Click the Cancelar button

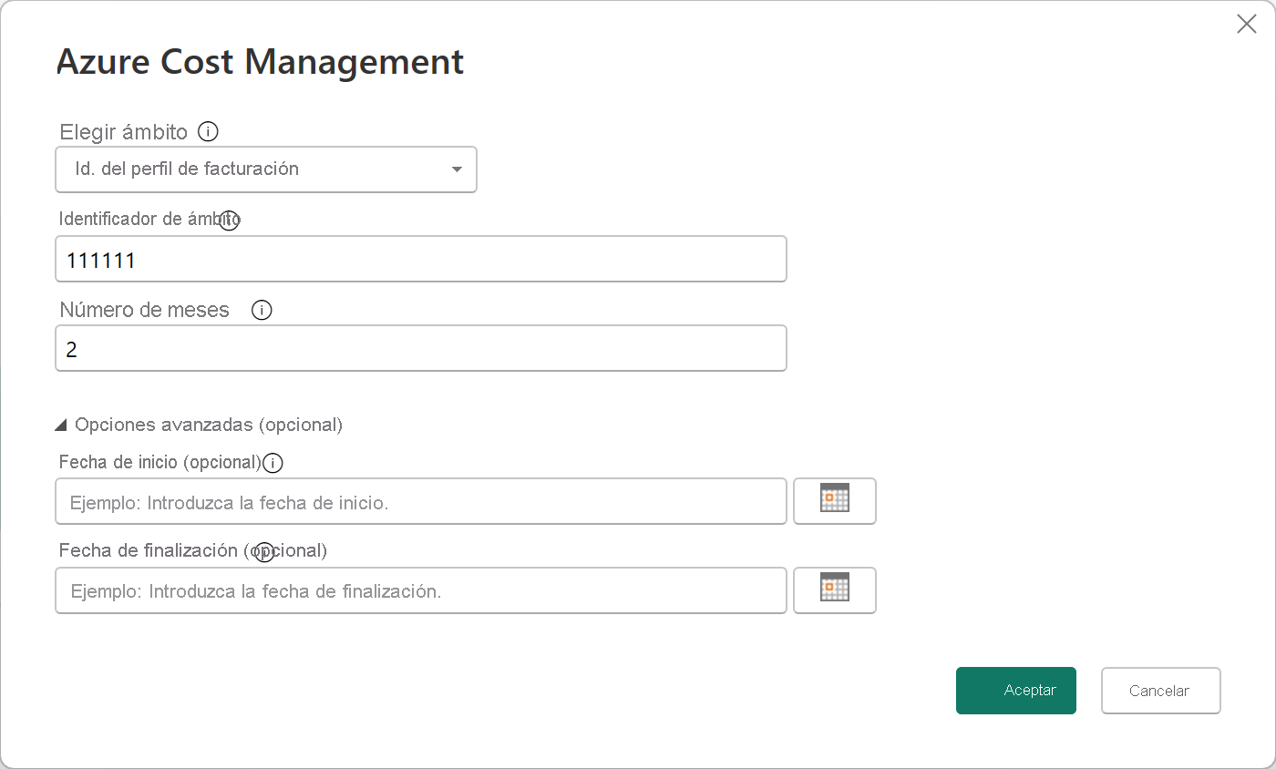(1160, 691)
